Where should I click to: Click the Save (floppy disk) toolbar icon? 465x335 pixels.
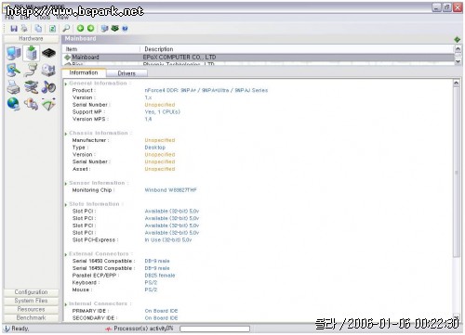coord(14,29)
